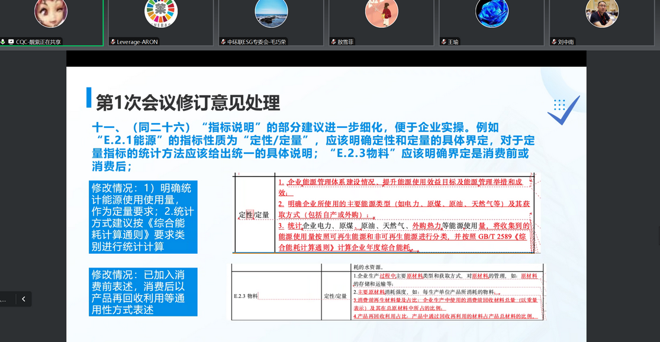
Task: Click the microphone icon beside 刘中甫
Action: tap(554, 42)
